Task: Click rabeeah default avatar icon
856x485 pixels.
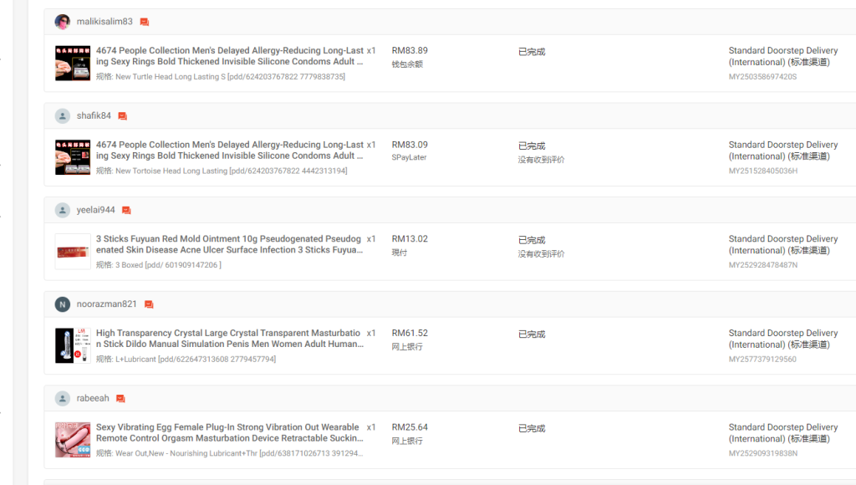Action: pyautogui.click(x=62, y=399)
